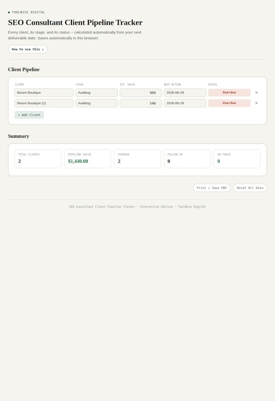Image resolution: width=275 pixels, height=401 pixels.
Task: Click the 540 estimated value field
Action: tap(141, 103)
